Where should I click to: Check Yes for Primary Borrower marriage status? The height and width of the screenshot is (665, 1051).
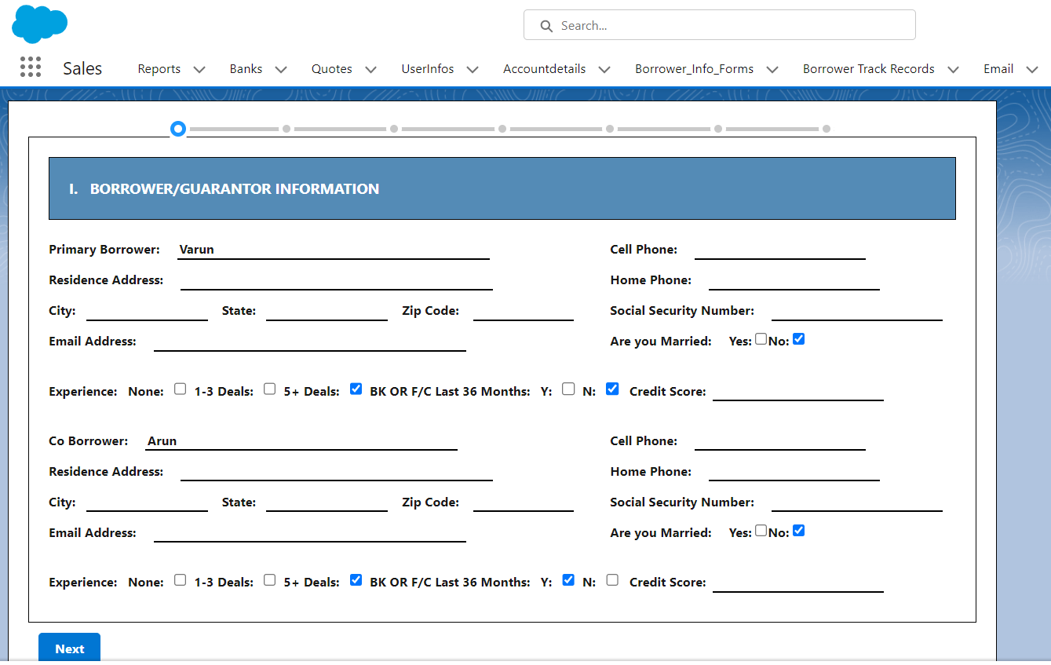[x=761, y=338]
